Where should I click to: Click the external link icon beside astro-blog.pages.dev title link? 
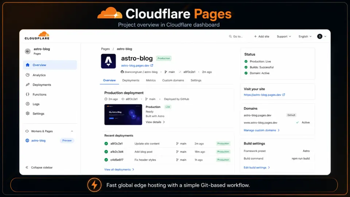152,65
